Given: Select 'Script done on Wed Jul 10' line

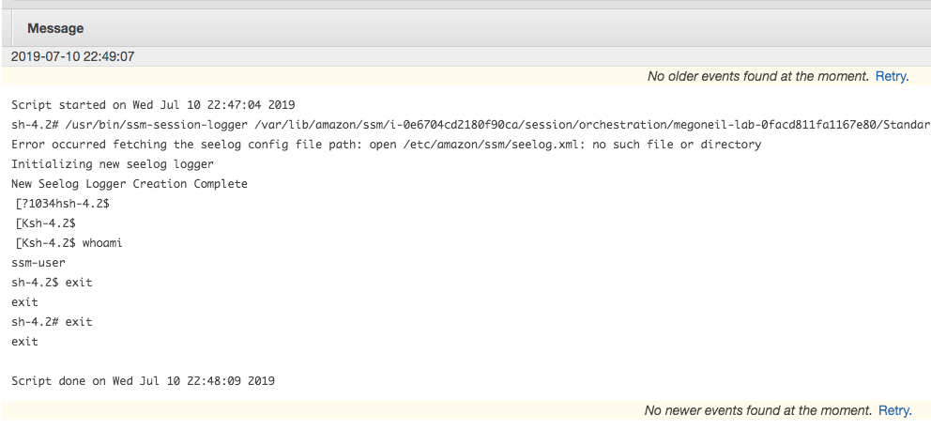Looking at the screenshot, I should [x=143, y=380].
